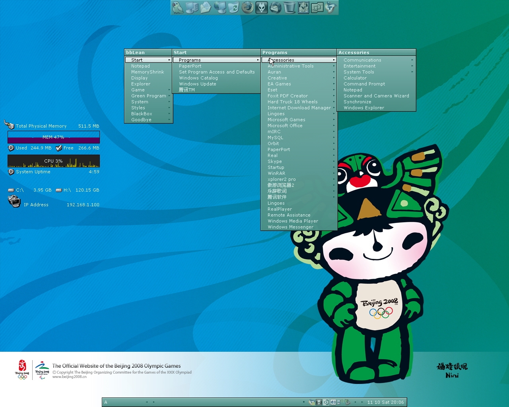The image size is (509, 407).
Task: Click the tray icon left of the speaker
Action: click(x=326, y=402)
